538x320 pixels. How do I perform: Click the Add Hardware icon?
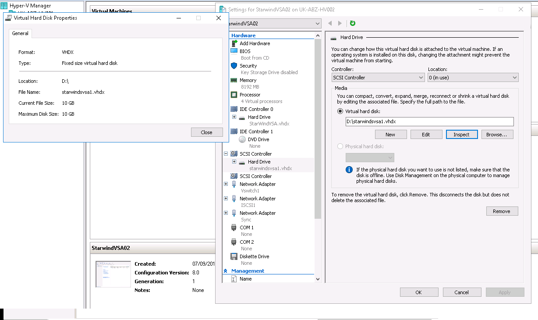coord(234,43)
